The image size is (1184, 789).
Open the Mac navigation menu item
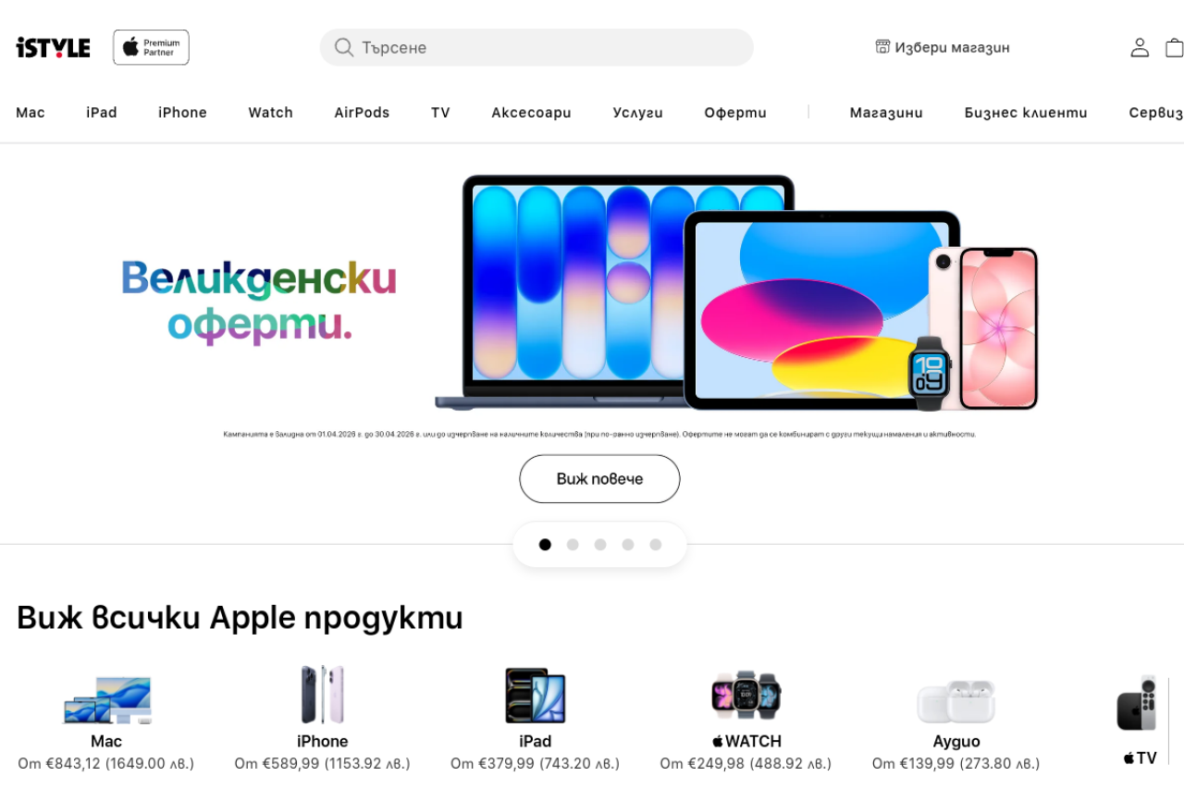click(x=31, y=113)
